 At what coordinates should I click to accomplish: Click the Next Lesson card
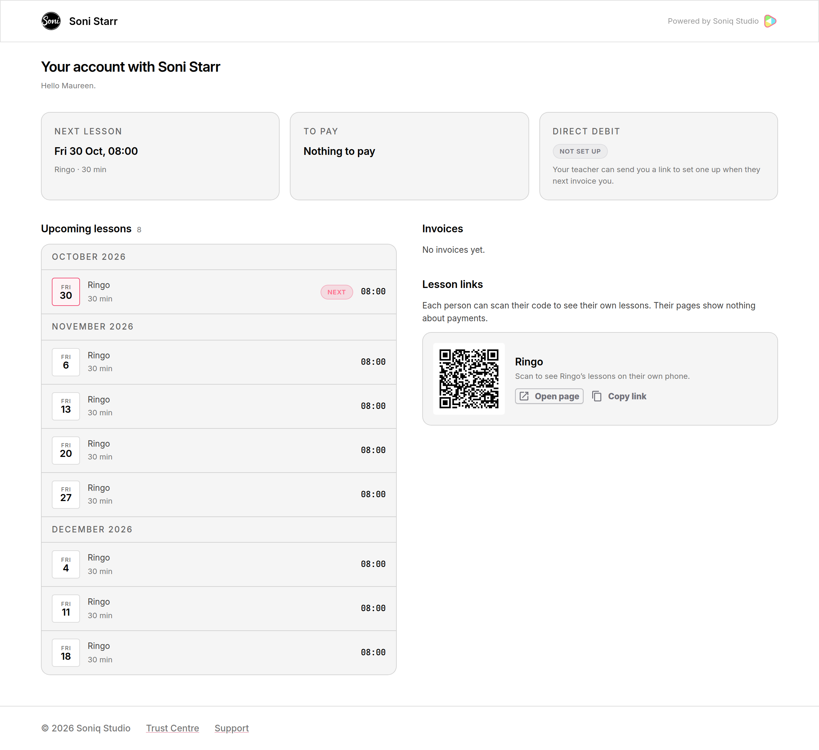tap(160, 156)
